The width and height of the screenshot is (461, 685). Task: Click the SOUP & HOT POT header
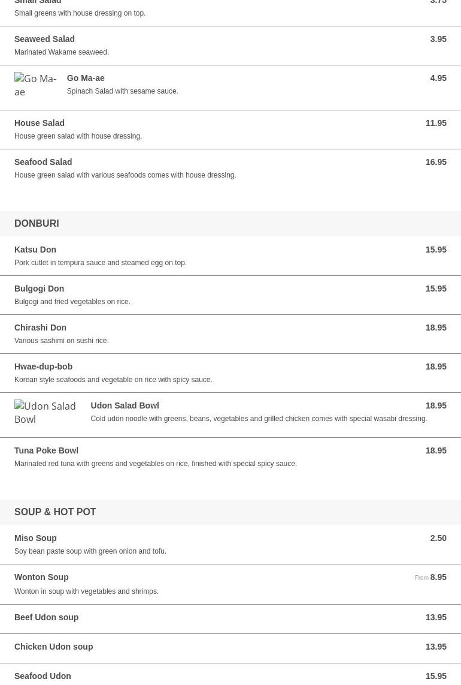55,512
